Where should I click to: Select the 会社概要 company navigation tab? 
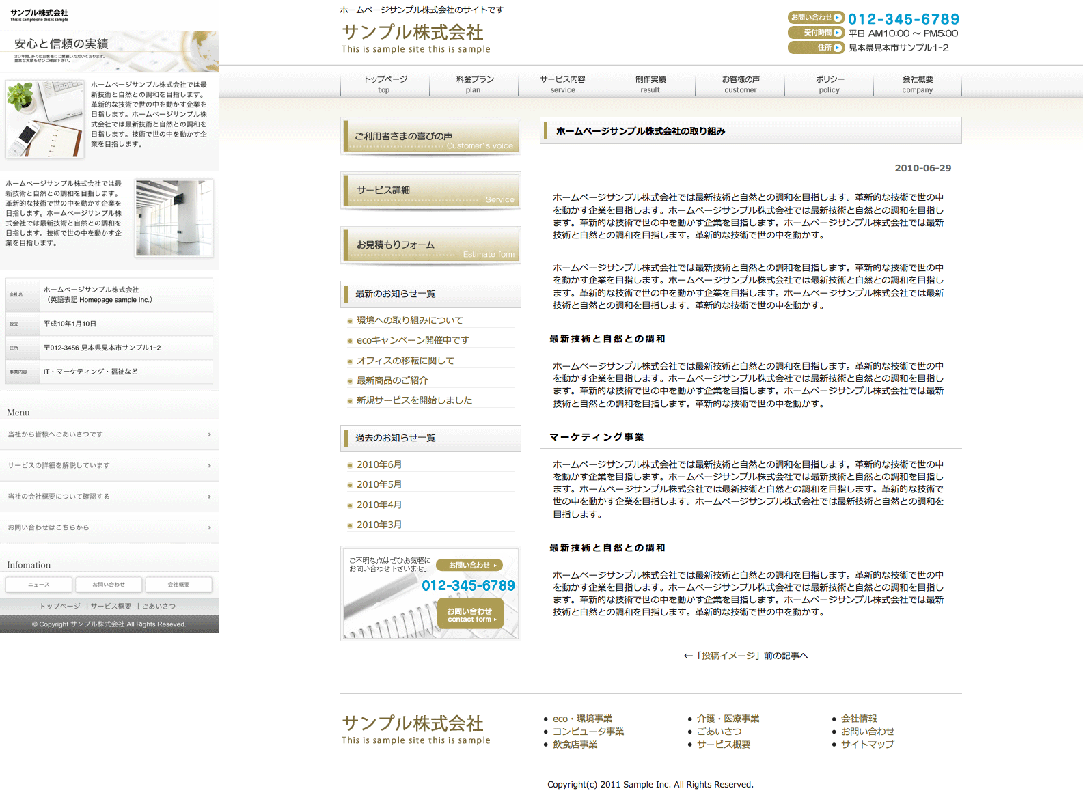[917, 84]
